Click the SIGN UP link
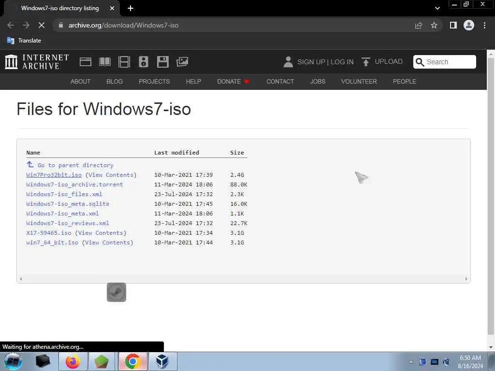The width and height of the screenshot is (495, 371). coord(311,62)
